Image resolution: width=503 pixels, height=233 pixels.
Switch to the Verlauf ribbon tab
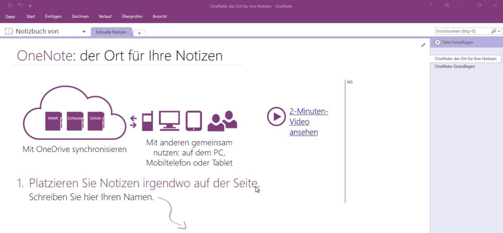[x=105, y=16]
